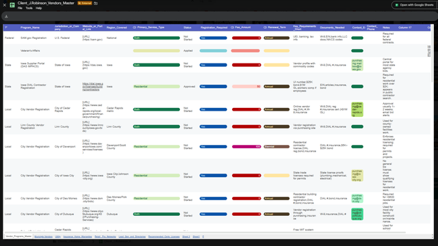Select the Notes column header
The height and width of the screenshot is (246, 438).
coord(386,27)
